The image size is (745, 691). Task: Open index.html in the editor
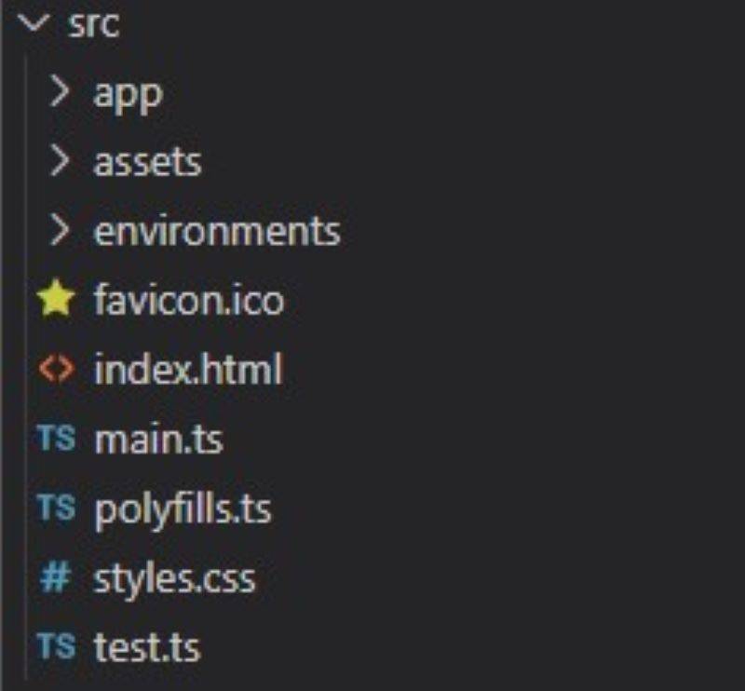click(187, 370)
